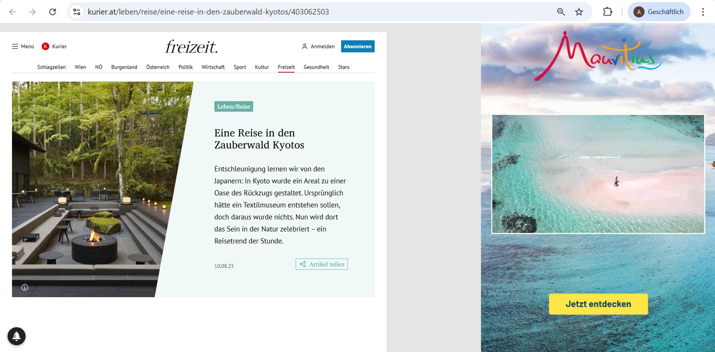Viewport: 715px width, 352px height.
Task: Open the three-dot browser menu
Action: point(703,12)
